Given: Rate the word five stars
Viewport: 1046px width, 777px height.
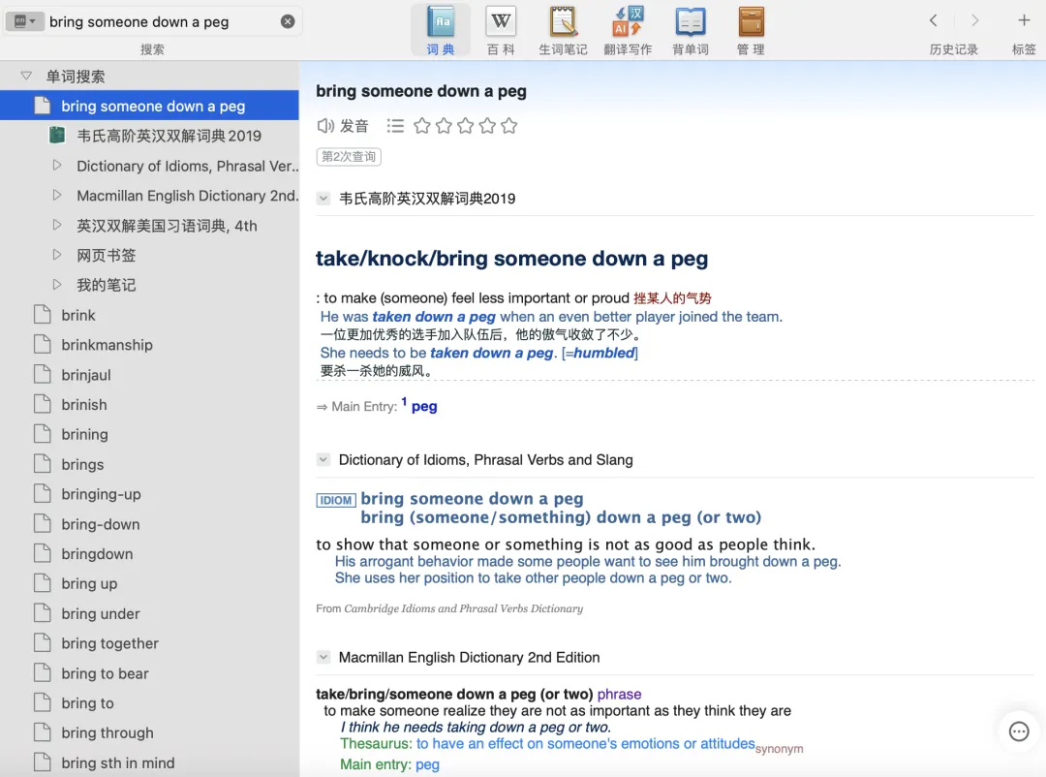Looking at the screenshot, I should click(509, 126).
